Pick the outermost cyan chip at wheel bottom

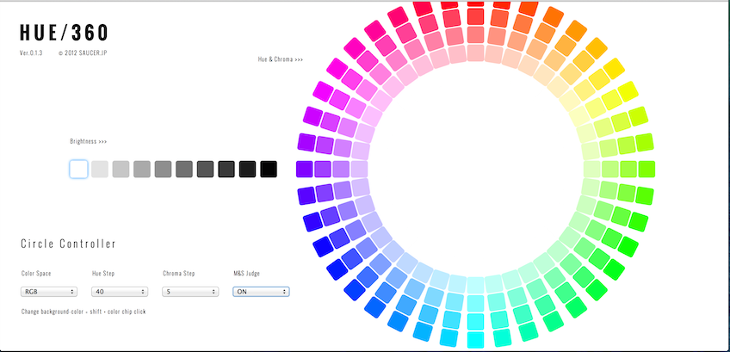[x=475, y=339]
